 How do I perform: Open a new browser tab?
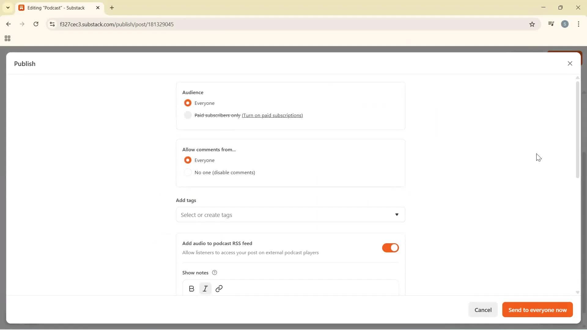(x=112, y=8)
